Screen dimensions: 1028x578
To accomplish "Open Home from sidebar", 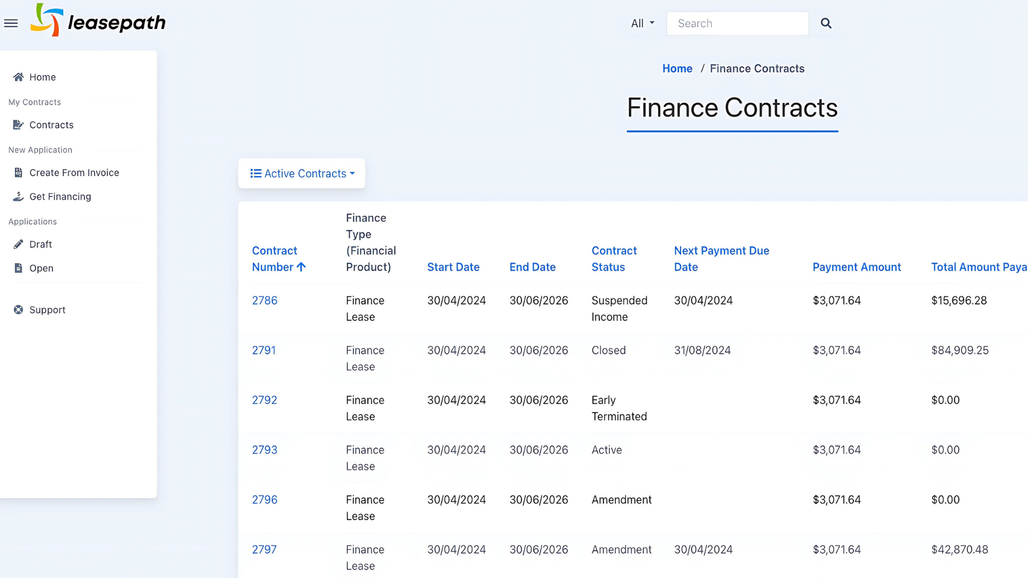I will point(42,77).
